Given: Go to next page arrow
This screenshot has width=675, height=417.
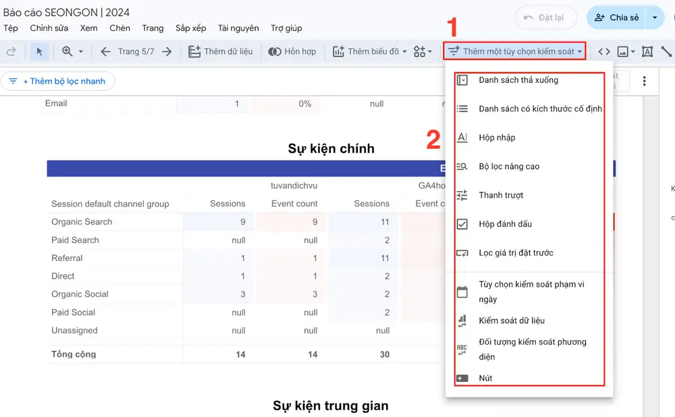Looking at the screenshot, I should tap(167, 52).
